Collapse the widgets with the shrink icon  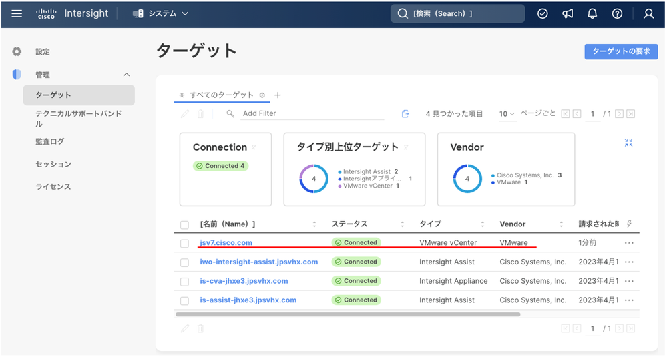(x=628, y=143)
